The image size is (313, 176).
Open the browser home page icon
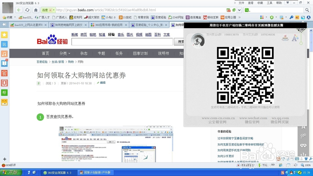click(36, 10)
